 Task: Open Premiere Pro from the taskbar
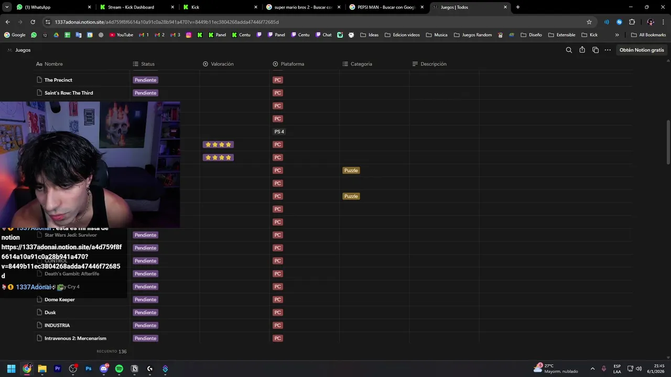point(58,369)
